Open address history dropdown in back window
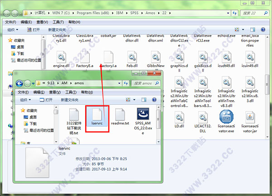Screen dimensions: 272x196 pyautogui.click(x=228, y=13)
